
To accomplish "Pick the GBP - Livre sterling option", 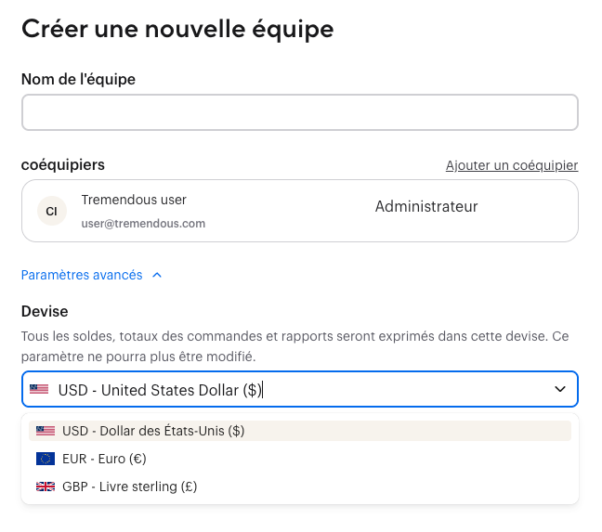I will [x=129, y=487].
